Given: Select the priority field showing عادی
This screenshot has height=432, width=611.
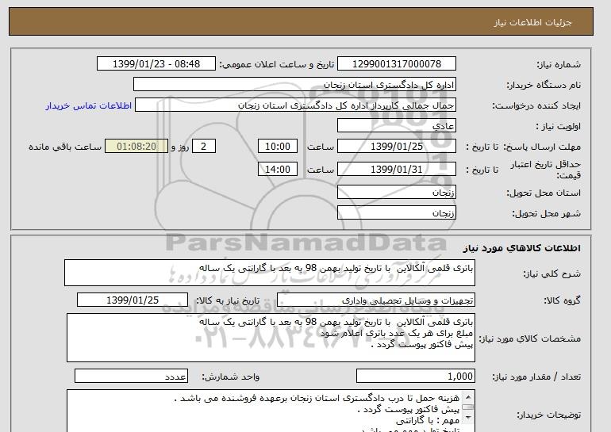Looking at the screenshot, I should click(396, 126).
